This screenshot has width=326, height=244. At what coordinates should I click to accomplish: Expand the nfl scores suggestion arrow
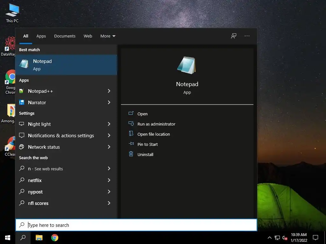coord(109,203)
